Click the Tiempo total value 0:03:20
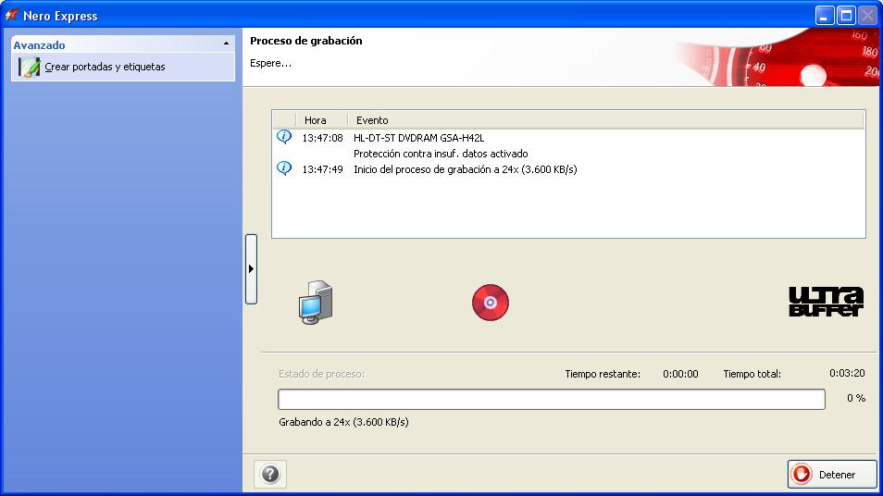Image resolution: width=883 pixels, height=496 pixels. [847, 373]
